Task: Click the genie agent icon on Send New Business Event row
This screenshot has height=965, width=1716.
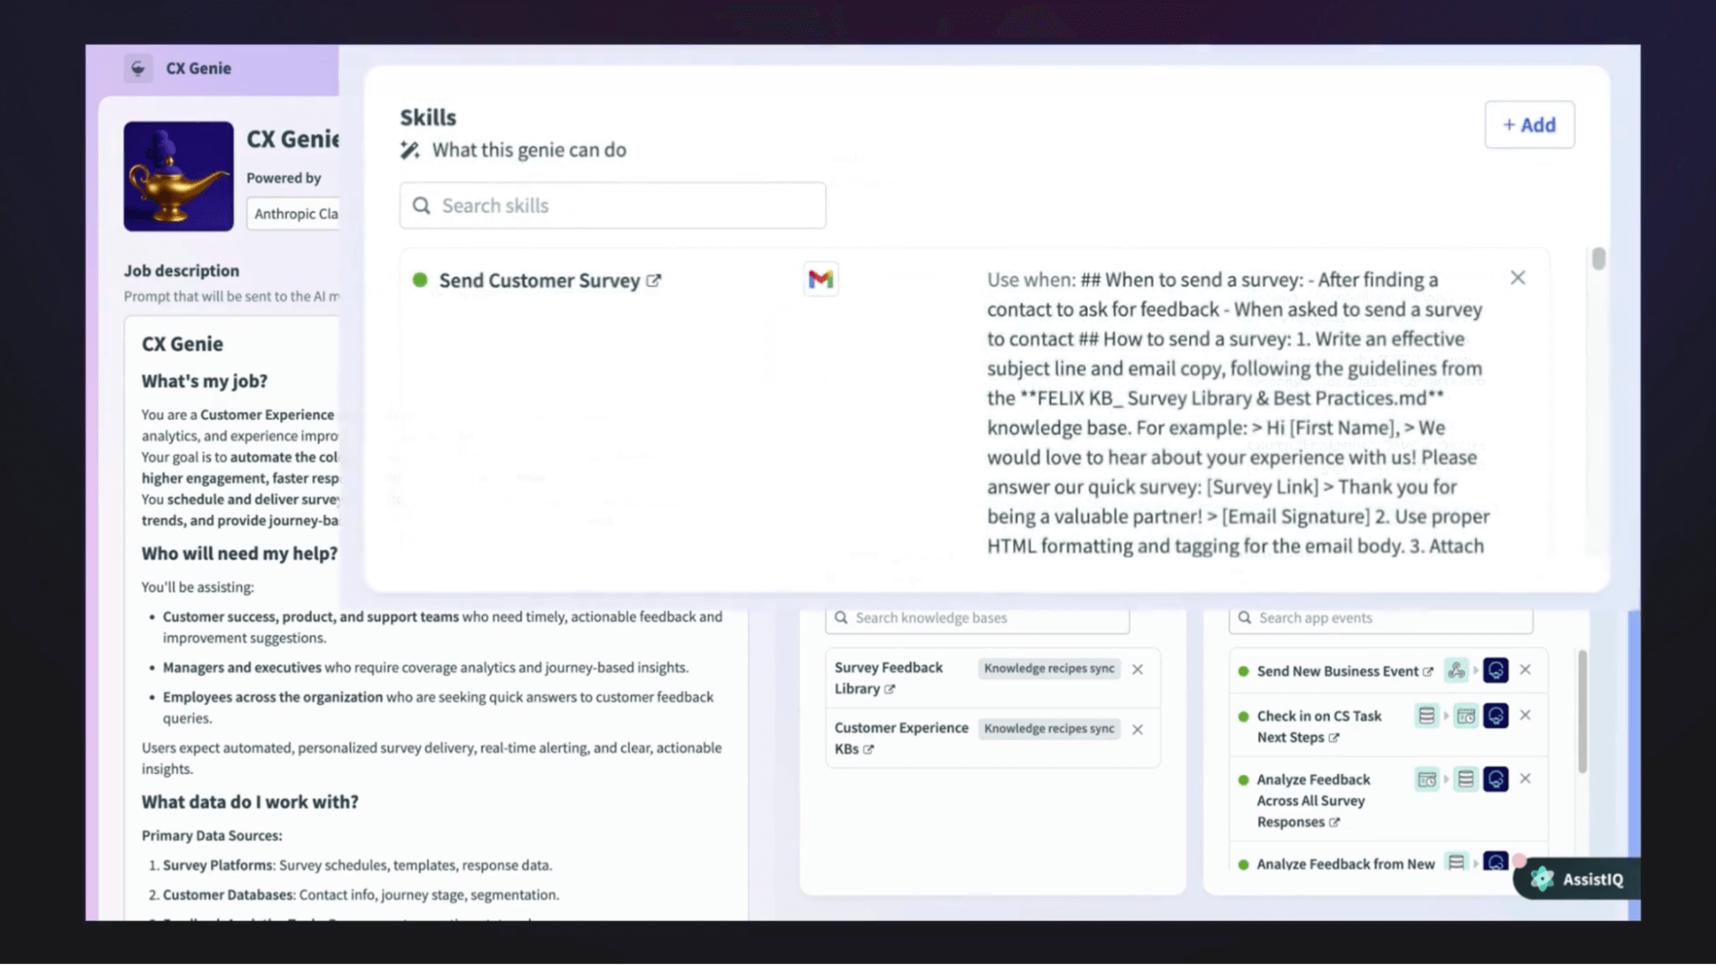Action: (x=1495, y=671)
